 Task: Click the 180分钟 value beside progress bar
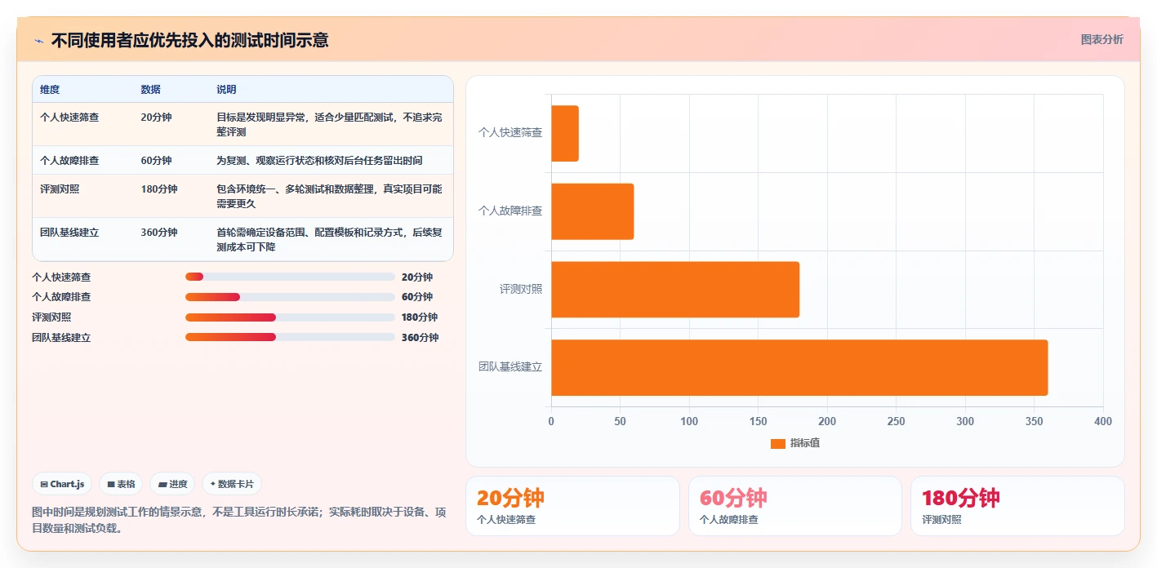pyautogui.click(x=420, y=317)
